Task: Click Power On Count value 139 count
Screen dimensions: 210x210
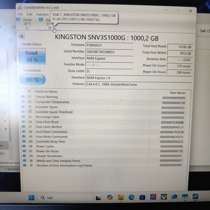Action: (x=179, y=66)
